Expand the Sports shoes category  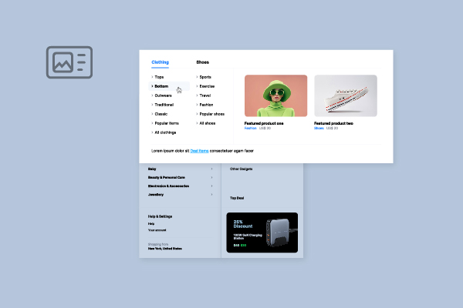[206, 77]
